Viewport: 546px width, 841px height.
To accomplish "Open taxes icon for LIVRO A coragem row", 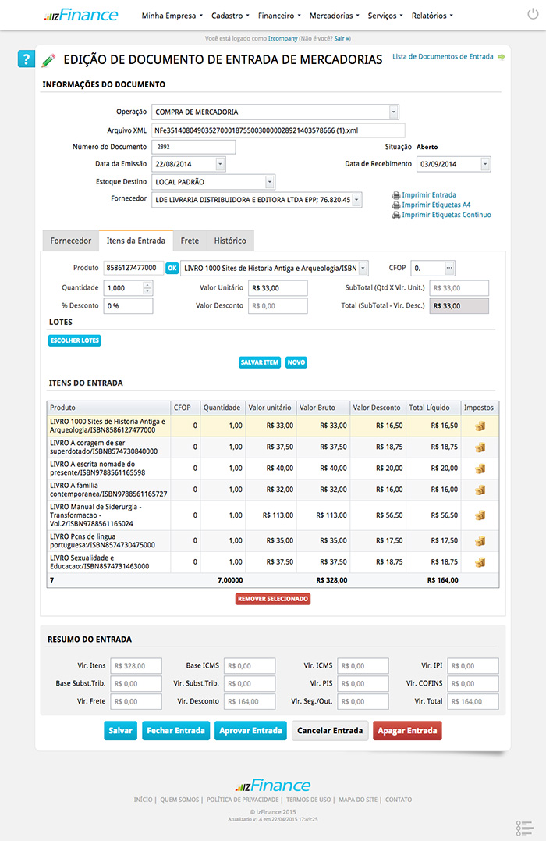I will point(480,447).
